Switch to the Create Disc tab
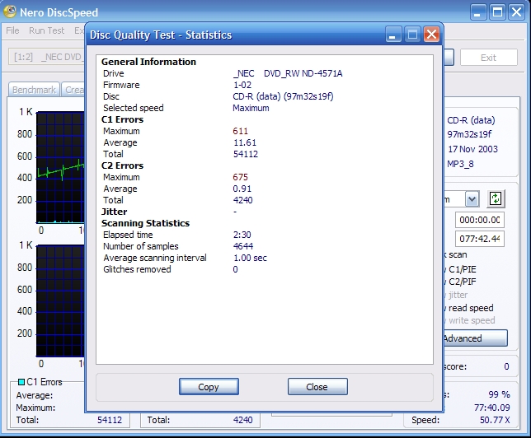The width and height of the screenshot is (531, 438). [74, 90]
